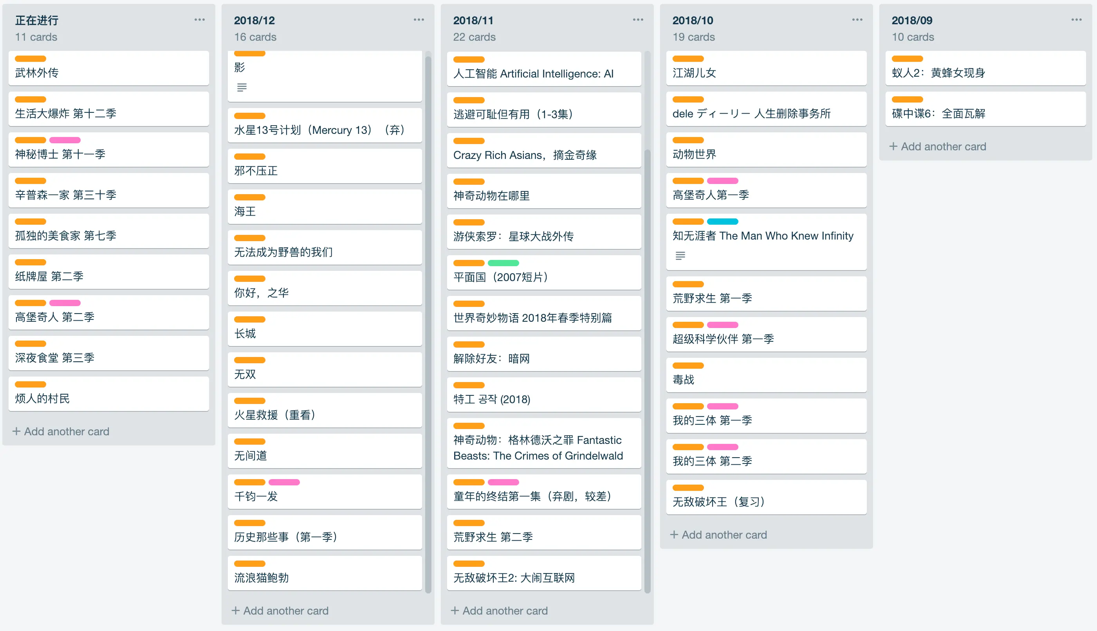The width and height of the screenshot is (1097, 631).
Task: Click the description icon on 知无涯者 card
Action: [x=680, y=256]
